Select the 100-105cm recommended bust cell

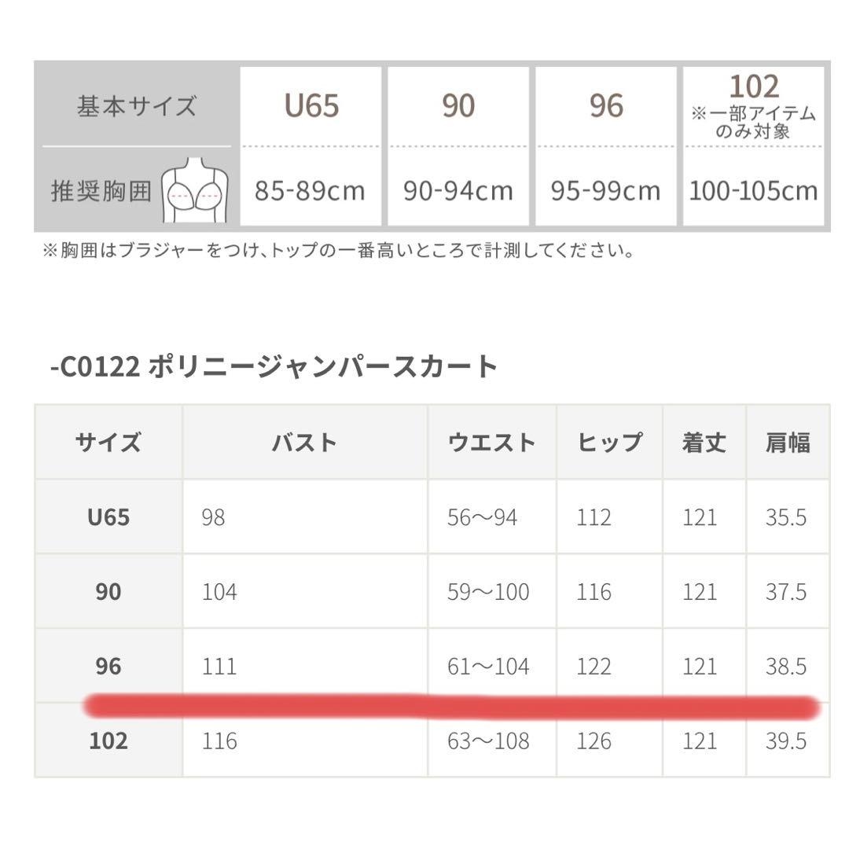753,190
